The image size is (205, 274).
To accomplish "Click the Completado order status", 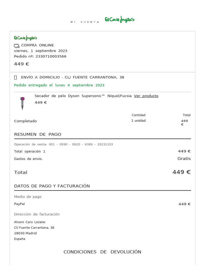I will tap(25, 121).
